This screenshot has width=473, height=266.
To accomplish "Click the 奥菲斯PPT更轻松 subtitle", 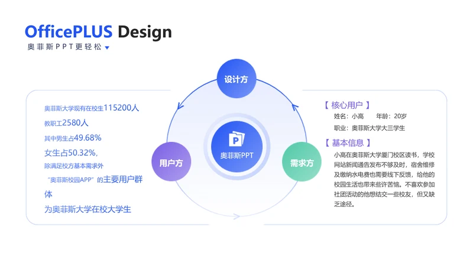I will click(x=64, y=47).
